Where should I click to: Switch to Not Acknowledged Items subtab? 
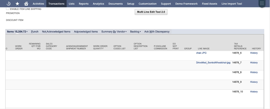point(56,31)
